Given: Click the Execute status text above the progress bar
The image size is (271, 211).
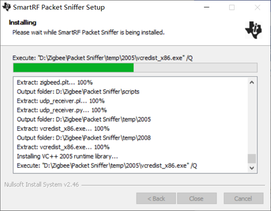Looking at the screenshot, I should [102, 58].
